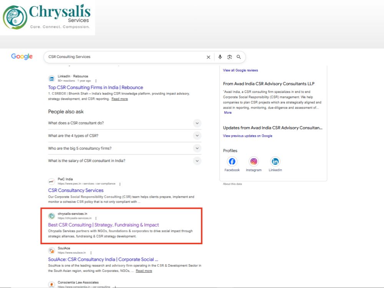Screen dimensions: 384x288
Task: Open the Instagram profile icon
Action: point(254,161)
